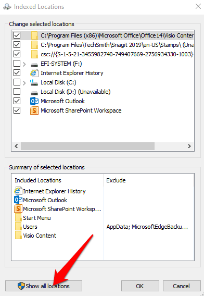The image size is (204, 296).
Task: Click the Indexed Locations title bar icon
Action: [7, 7]
